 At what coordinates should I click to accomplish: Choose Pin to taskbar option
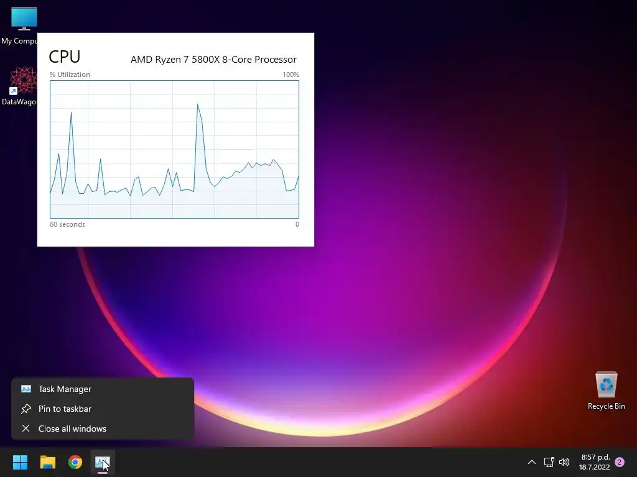[103, 409]
